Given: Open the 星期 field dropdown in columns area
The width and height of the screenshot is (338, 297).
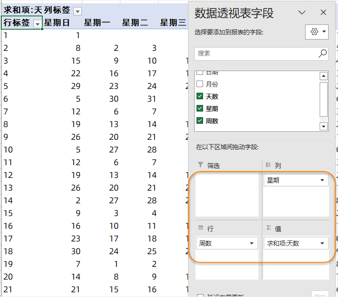Looking at the screenshot, I should (x=322, y=180).
